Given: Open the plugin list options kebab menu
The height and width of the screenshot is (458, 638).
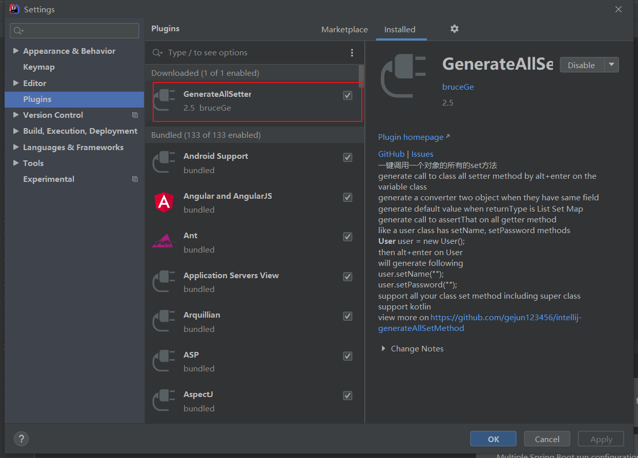Looking at the screenshot, I should (352, 53).
